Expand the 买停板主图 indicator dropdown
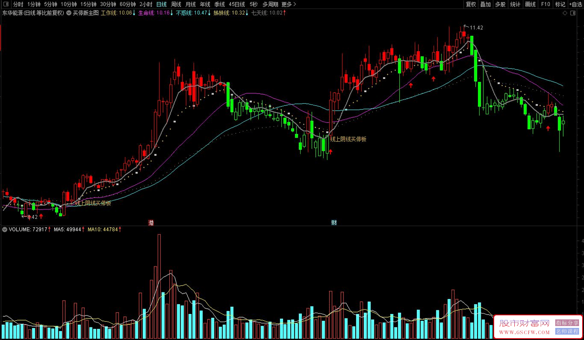The width and height of the screenshot is (584, 340). tap(69, 13)
